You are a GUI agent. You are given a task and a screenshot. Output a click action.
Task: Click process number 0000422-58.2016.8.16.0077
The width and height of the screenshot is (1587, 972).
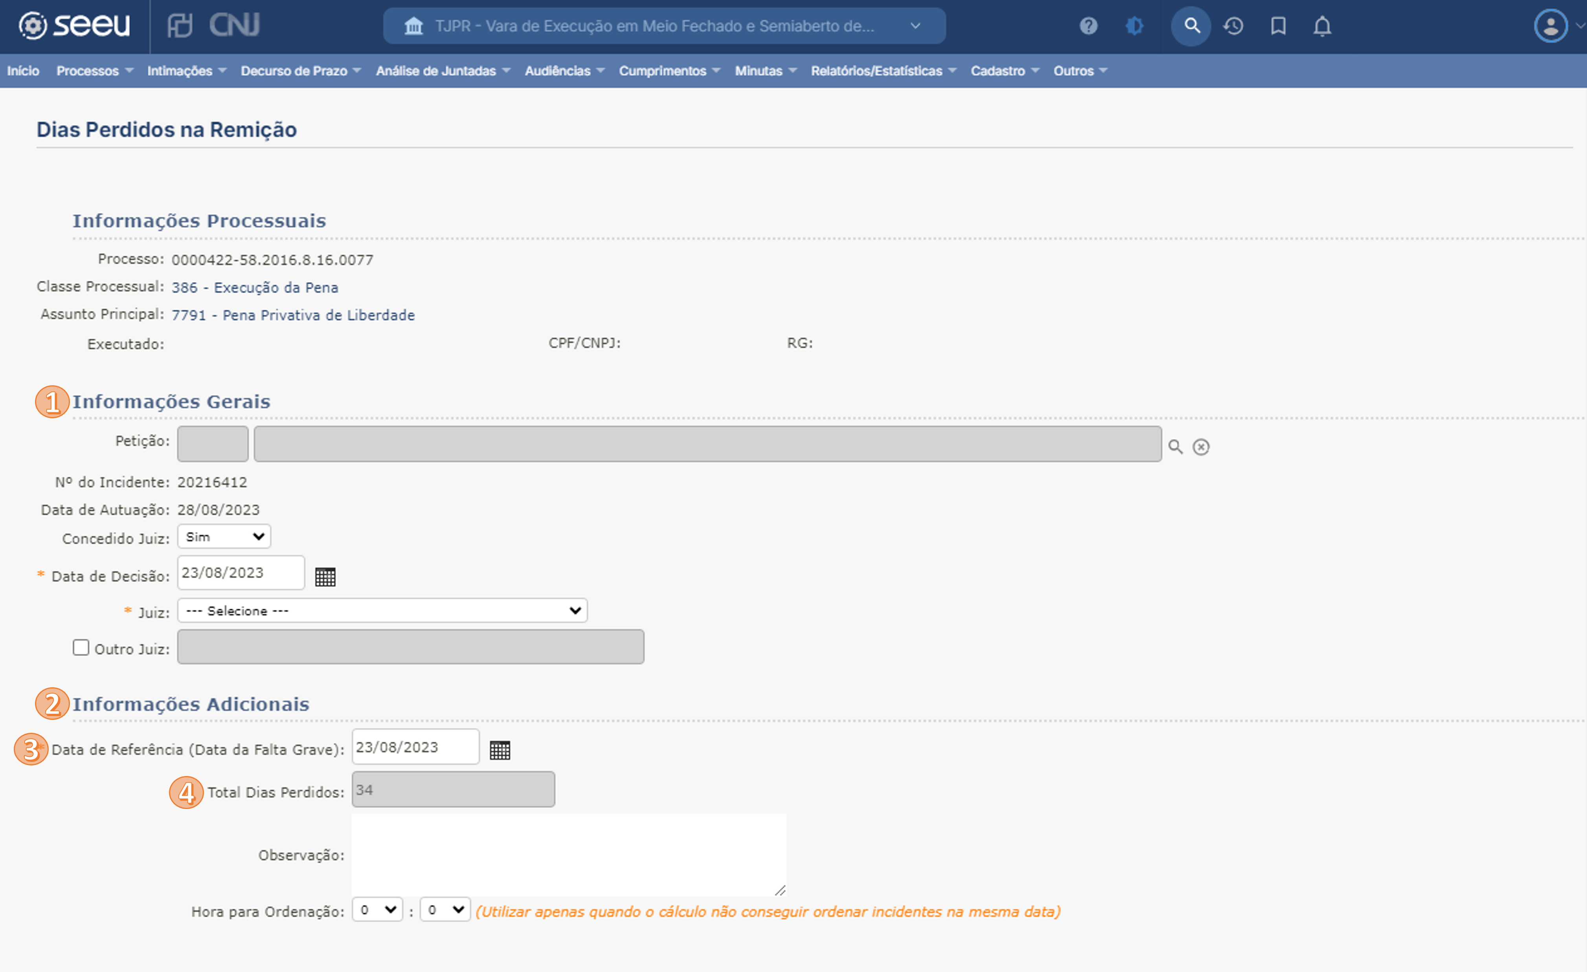(x=272, y=260)
